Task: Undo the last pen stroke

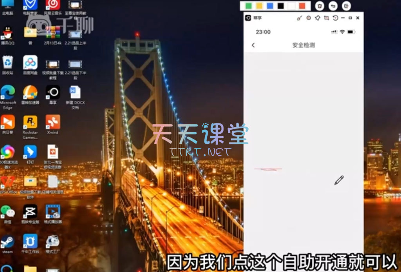Action: pyautogui.click(x=333, y=6)
